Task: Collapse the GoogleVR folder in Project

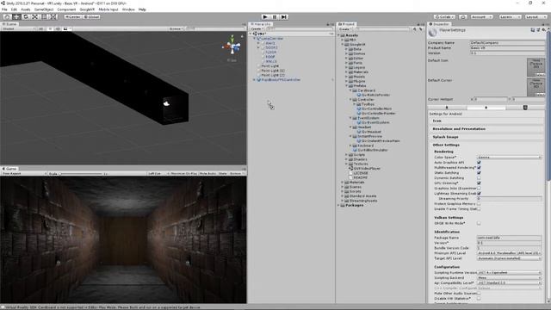Action: (343, 45)
